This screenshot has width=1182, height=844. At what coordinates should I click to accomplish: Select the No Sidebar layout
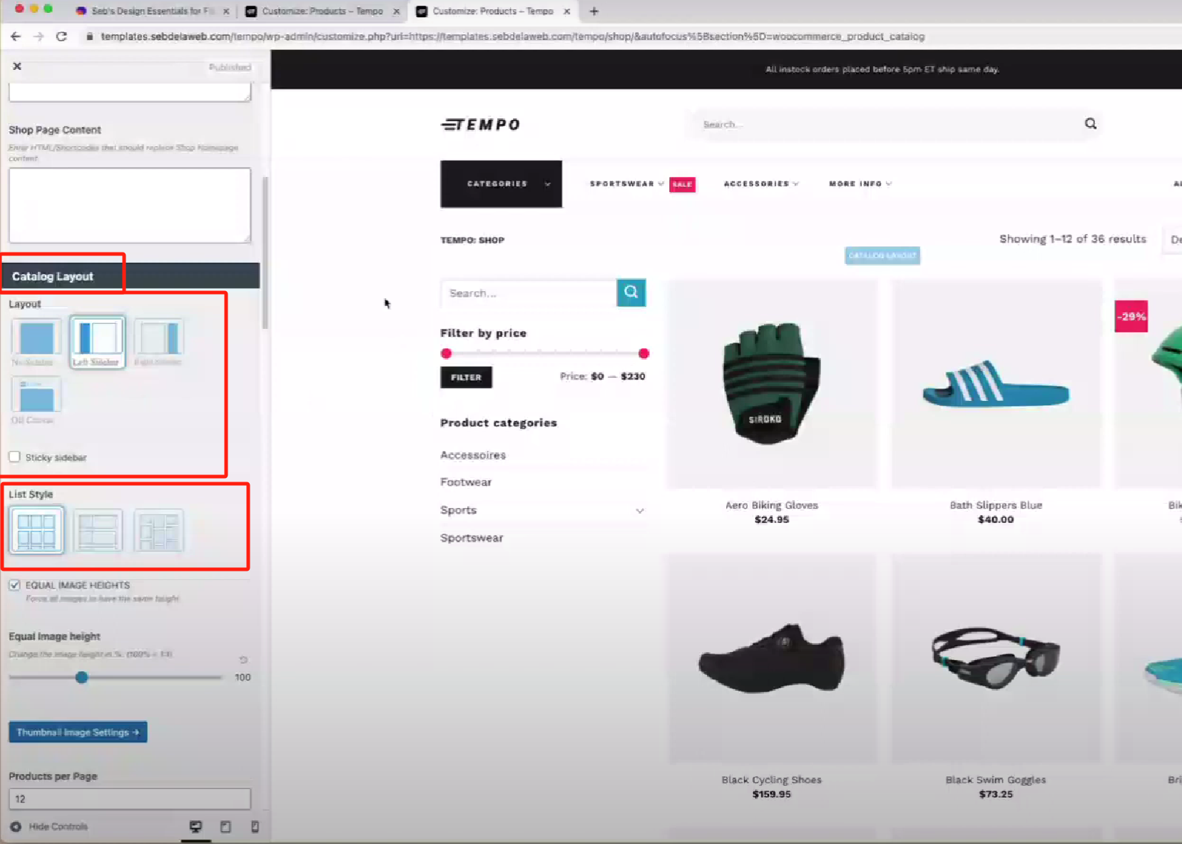click(35, 341)
